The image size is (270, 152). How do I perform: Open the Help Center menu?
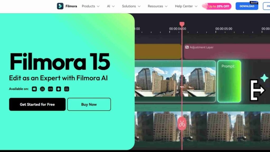186,6
